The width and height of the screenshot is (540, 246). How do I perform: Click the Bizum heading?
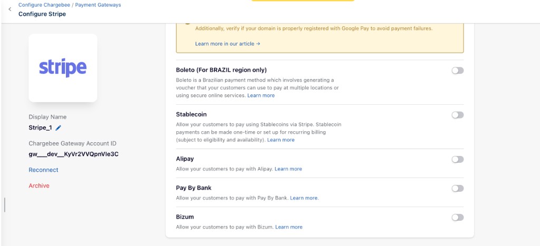click(185, 217)
